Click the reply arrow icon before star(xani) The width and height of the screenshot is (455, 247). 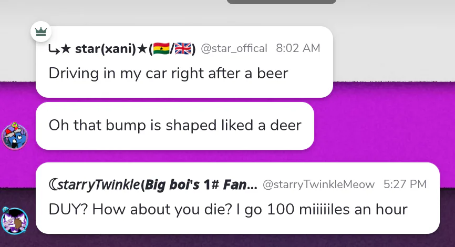54,49
